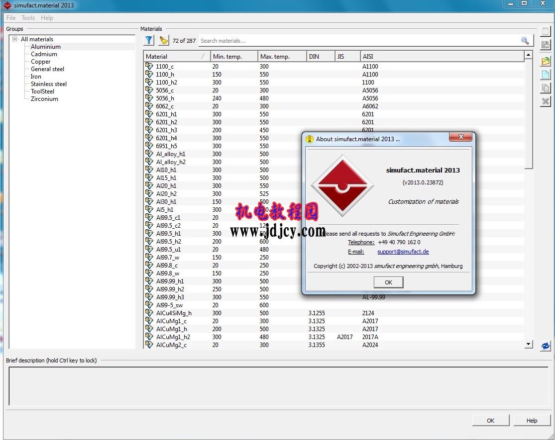Click the magnifier search icon
Viewport: 555px width, 440px height.
tap(525, 41)
